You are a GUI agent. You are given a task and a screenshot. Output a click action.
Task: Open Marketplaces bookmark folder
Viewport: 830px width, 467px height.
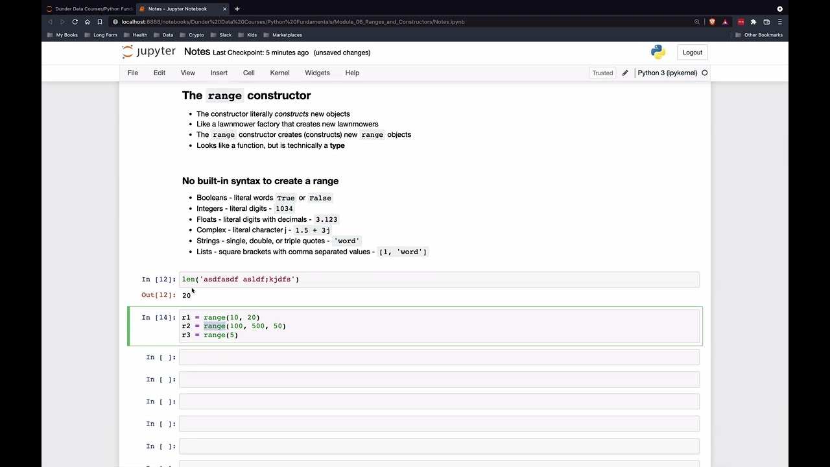(283, 35)
